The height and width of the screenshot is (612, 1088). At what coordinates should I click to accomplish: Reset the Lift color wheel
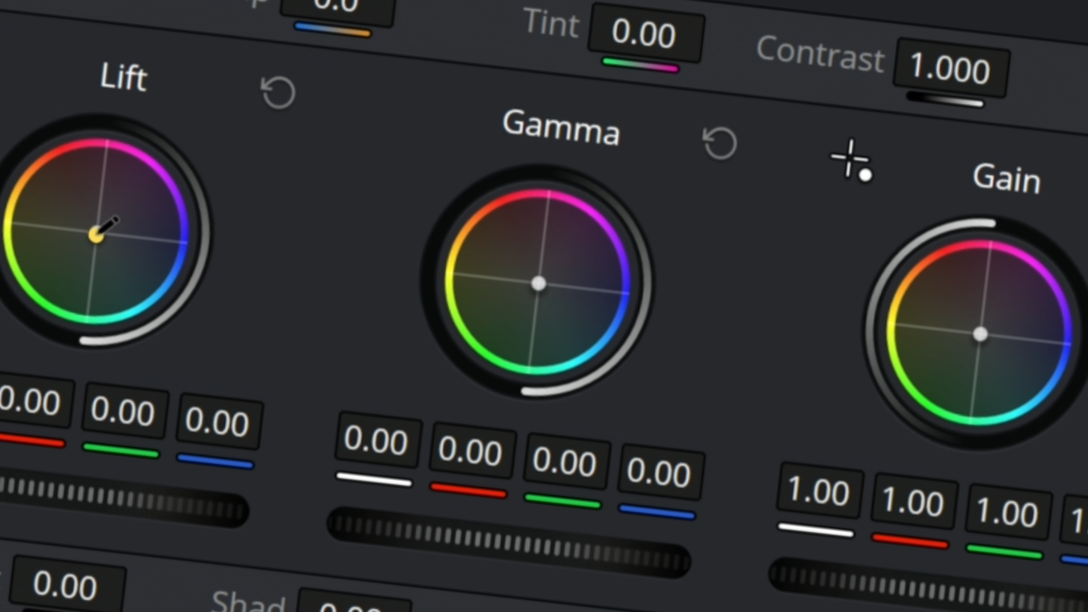pyautogui.click(x=278, y=92)
